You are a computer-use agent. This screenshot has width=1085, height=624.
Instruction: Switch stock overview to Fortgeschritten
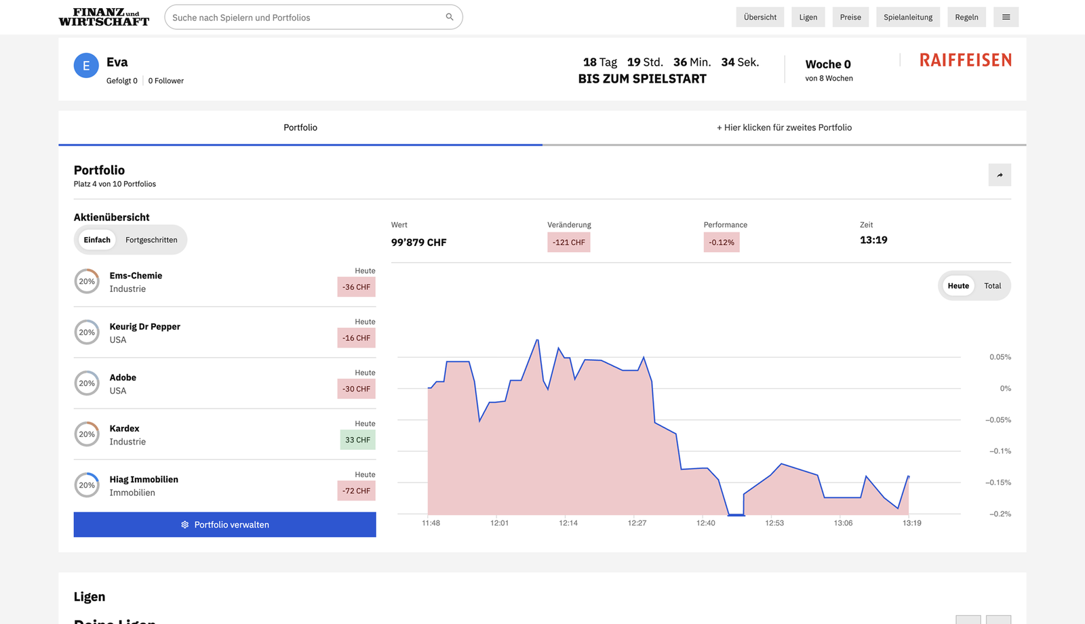point(151,240)
